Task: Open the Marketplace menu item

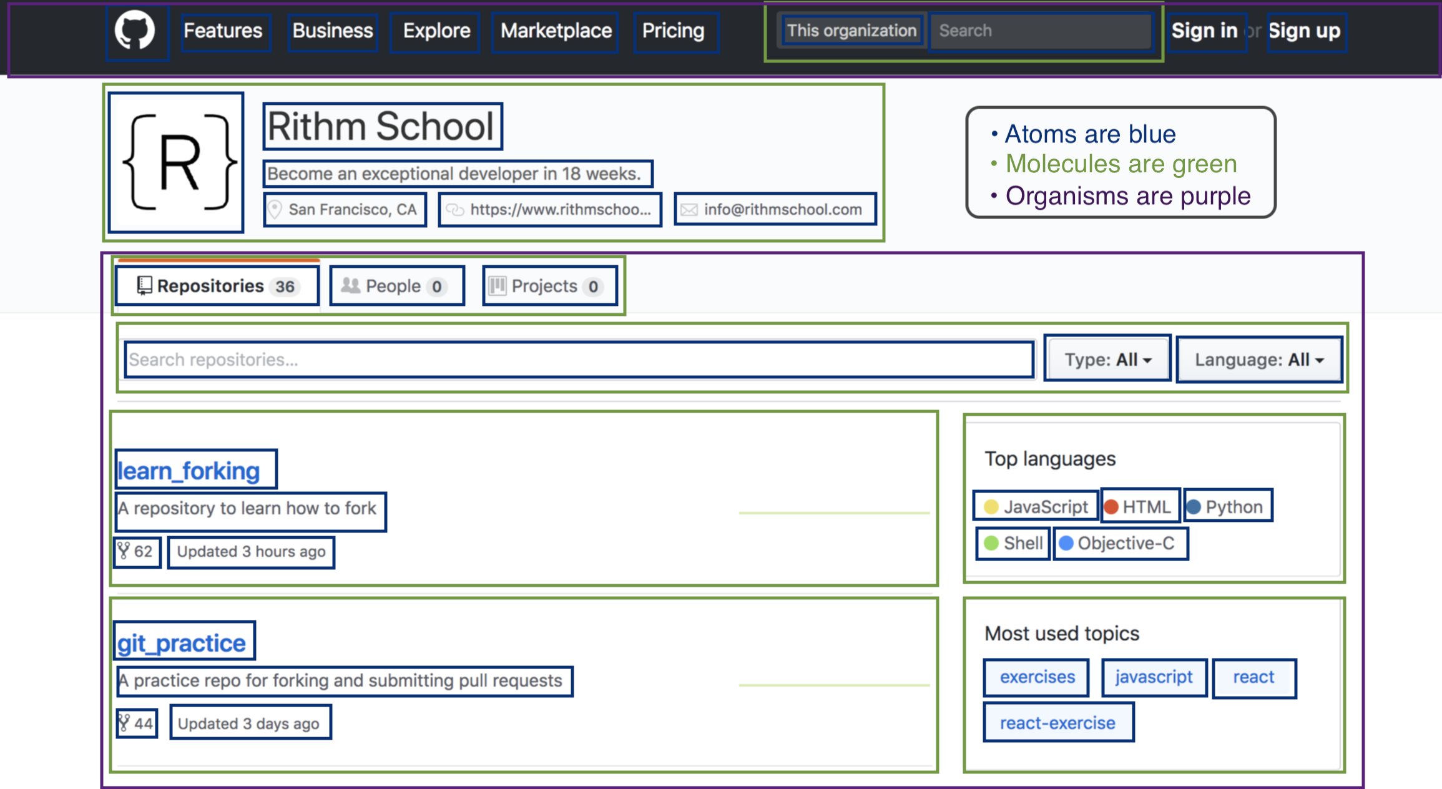Action: [x=556, y=31]
